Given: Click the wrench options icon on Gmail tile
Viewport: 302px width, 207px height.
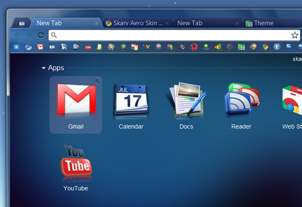Looking at the screenshot, I should tap(97, 81).
